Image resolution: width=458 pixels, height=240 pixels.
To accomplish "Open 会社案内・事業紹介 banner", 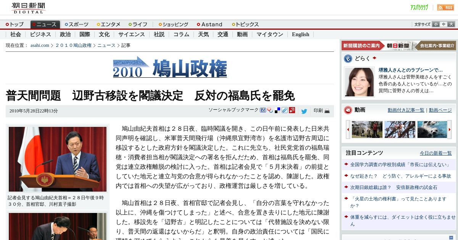I will (x=435, y=46).
